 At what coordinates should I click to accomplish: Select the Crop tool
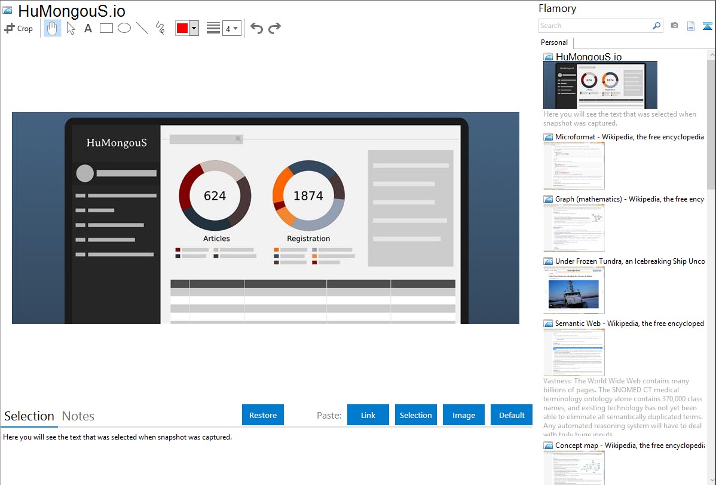click(19, 28)
